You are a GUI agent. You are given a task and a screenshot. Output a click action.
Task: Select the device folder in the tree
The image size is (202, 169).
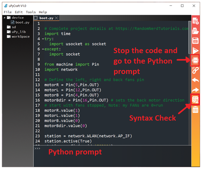18,17
